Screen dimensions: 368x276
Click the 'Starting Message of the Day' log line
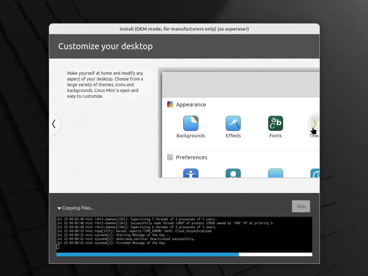[x=113, y=235]
